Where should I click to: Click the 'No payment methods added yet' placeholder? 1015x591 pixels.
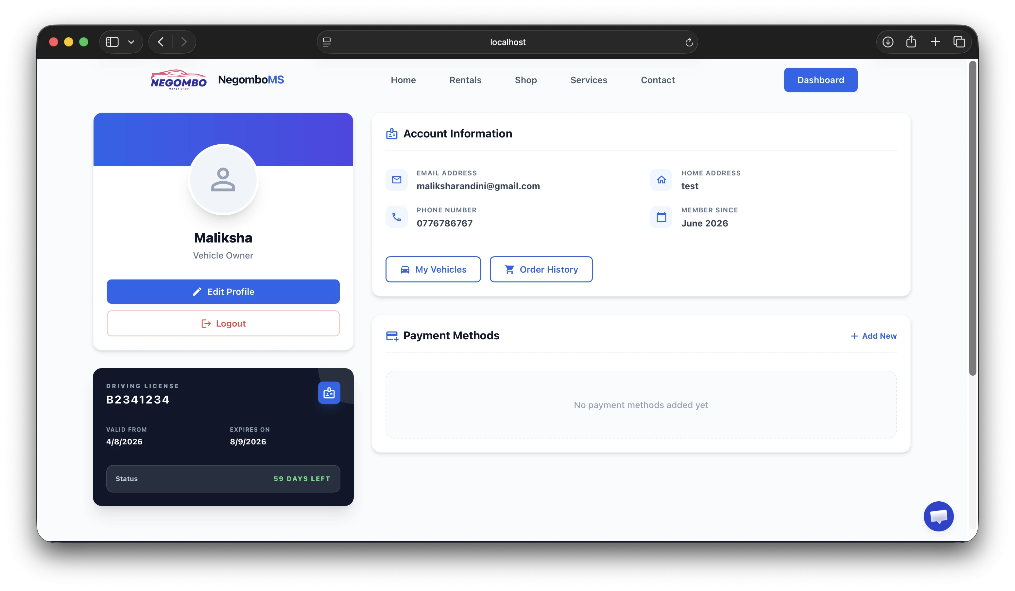(x=641, y=405)
